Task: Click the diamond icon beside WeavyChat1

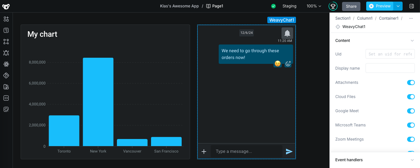Action: click(338, 27)
